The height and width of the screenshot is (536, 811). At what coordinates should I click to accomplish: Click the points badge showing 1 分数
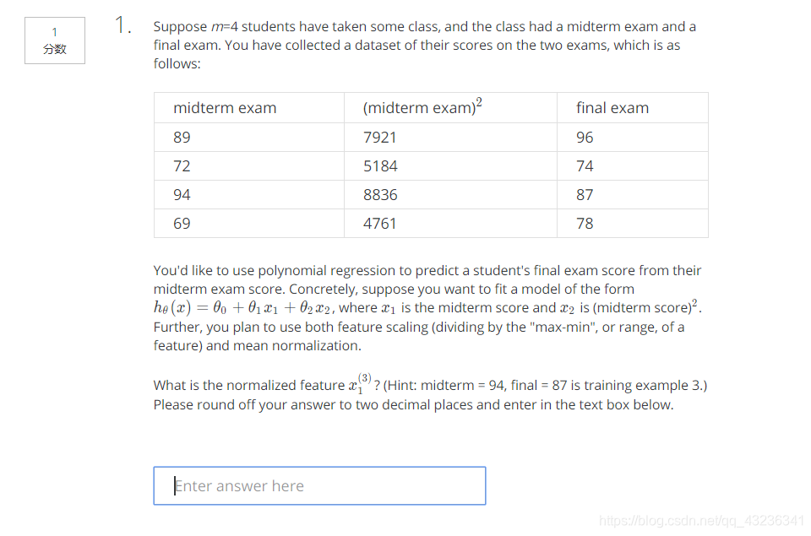point(55,41)
